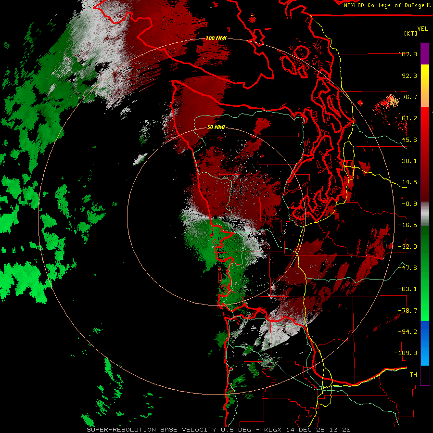Click the 30.1 legend value

pyautogui.click(x=409, y=161)
